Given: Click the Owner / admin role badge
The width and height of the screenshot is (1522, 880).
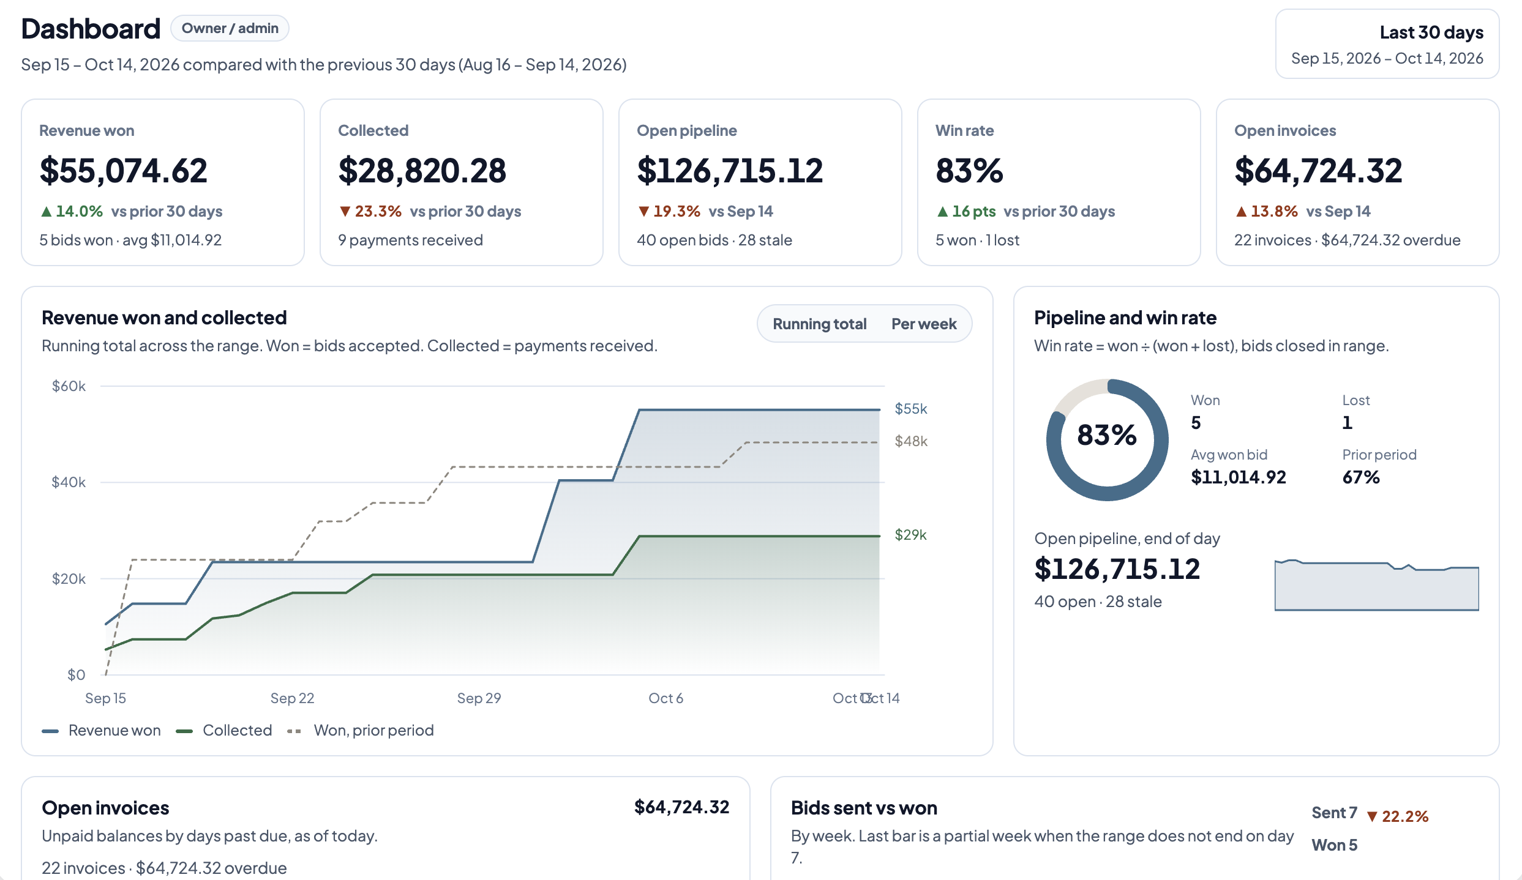Looking at the screenshot, I should 230,28.
